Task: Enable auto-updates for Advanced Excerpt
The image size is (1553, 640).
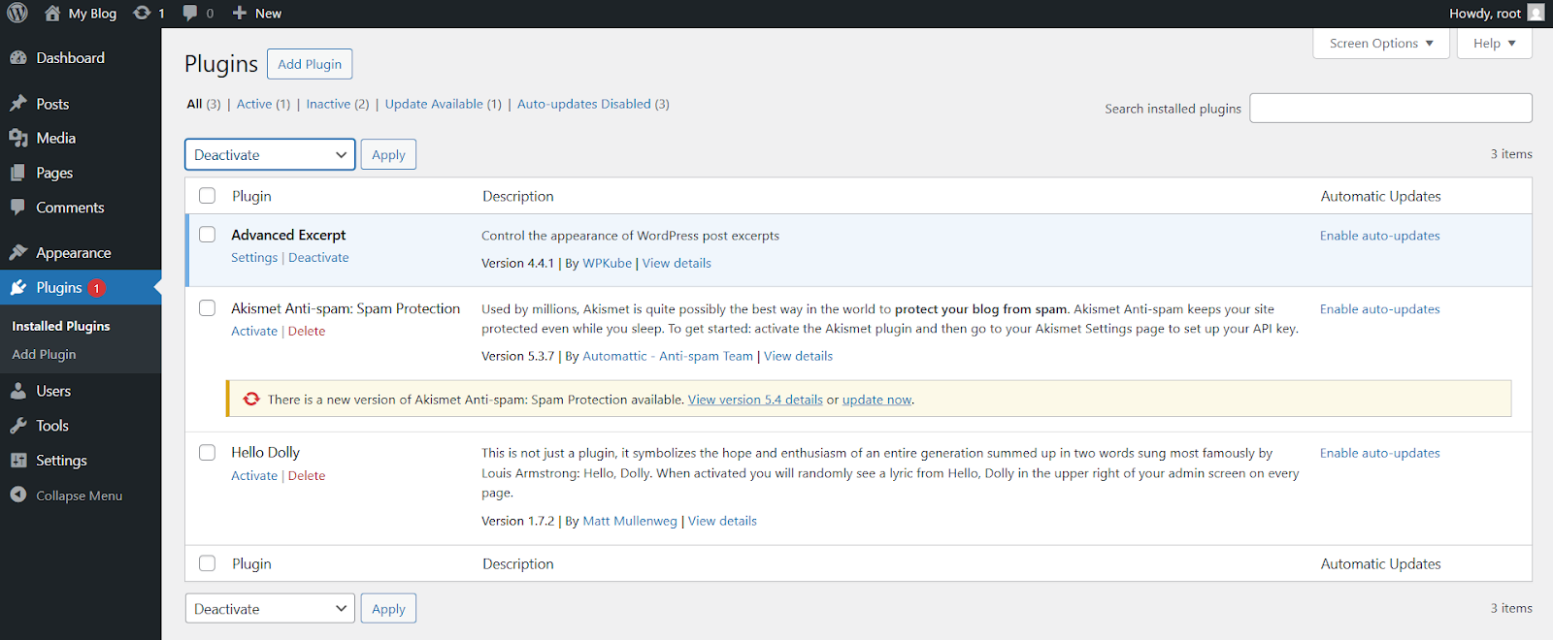Action: click(1379, 236)
